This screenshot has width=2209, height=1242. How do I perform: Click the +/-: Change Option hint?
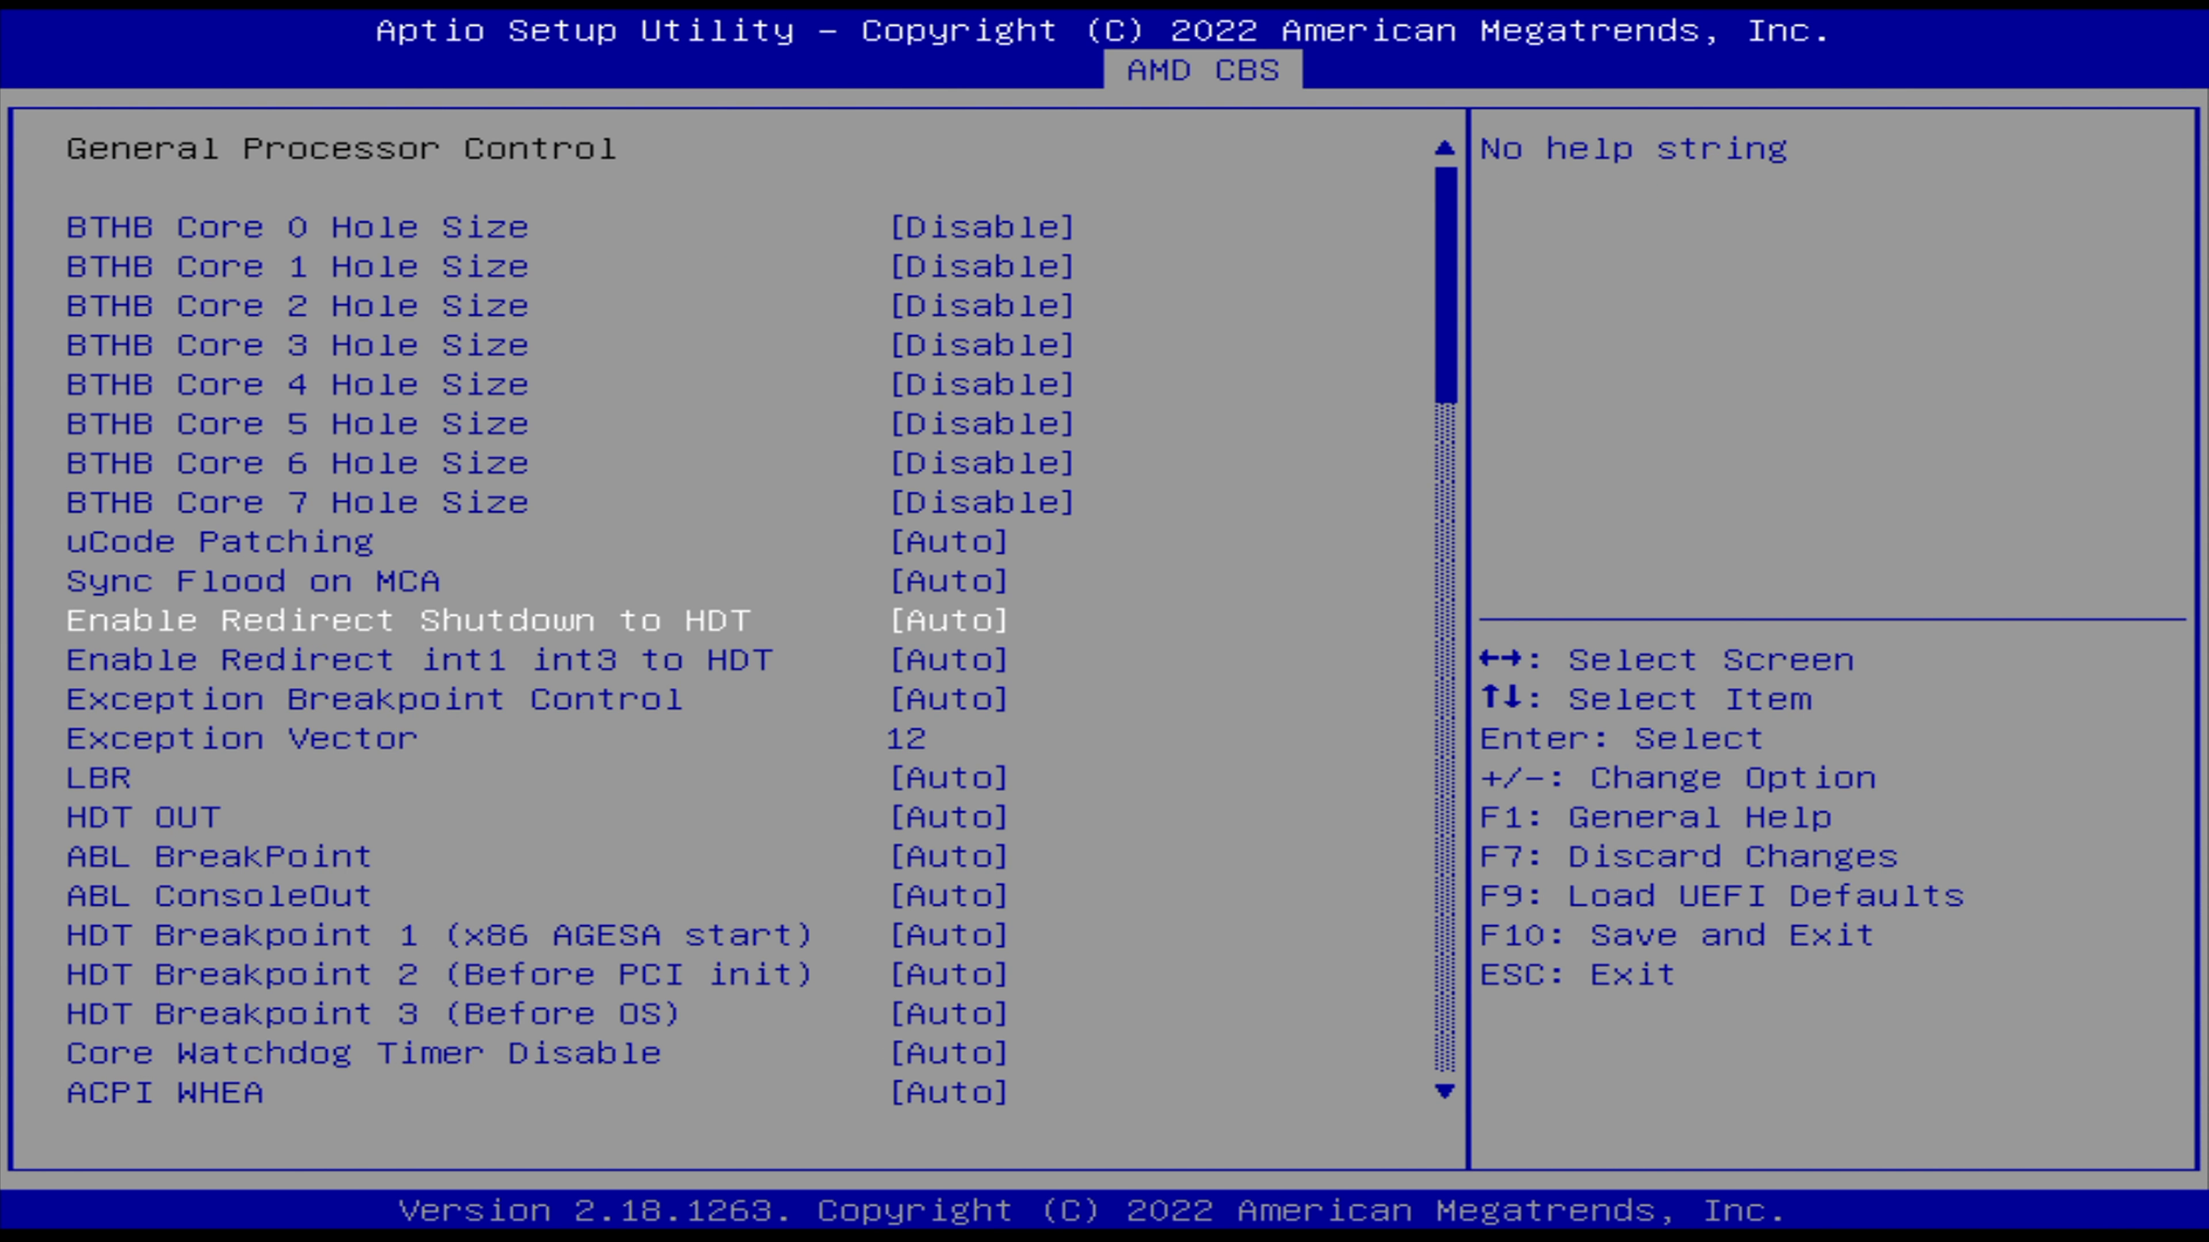click(1678, 779)
